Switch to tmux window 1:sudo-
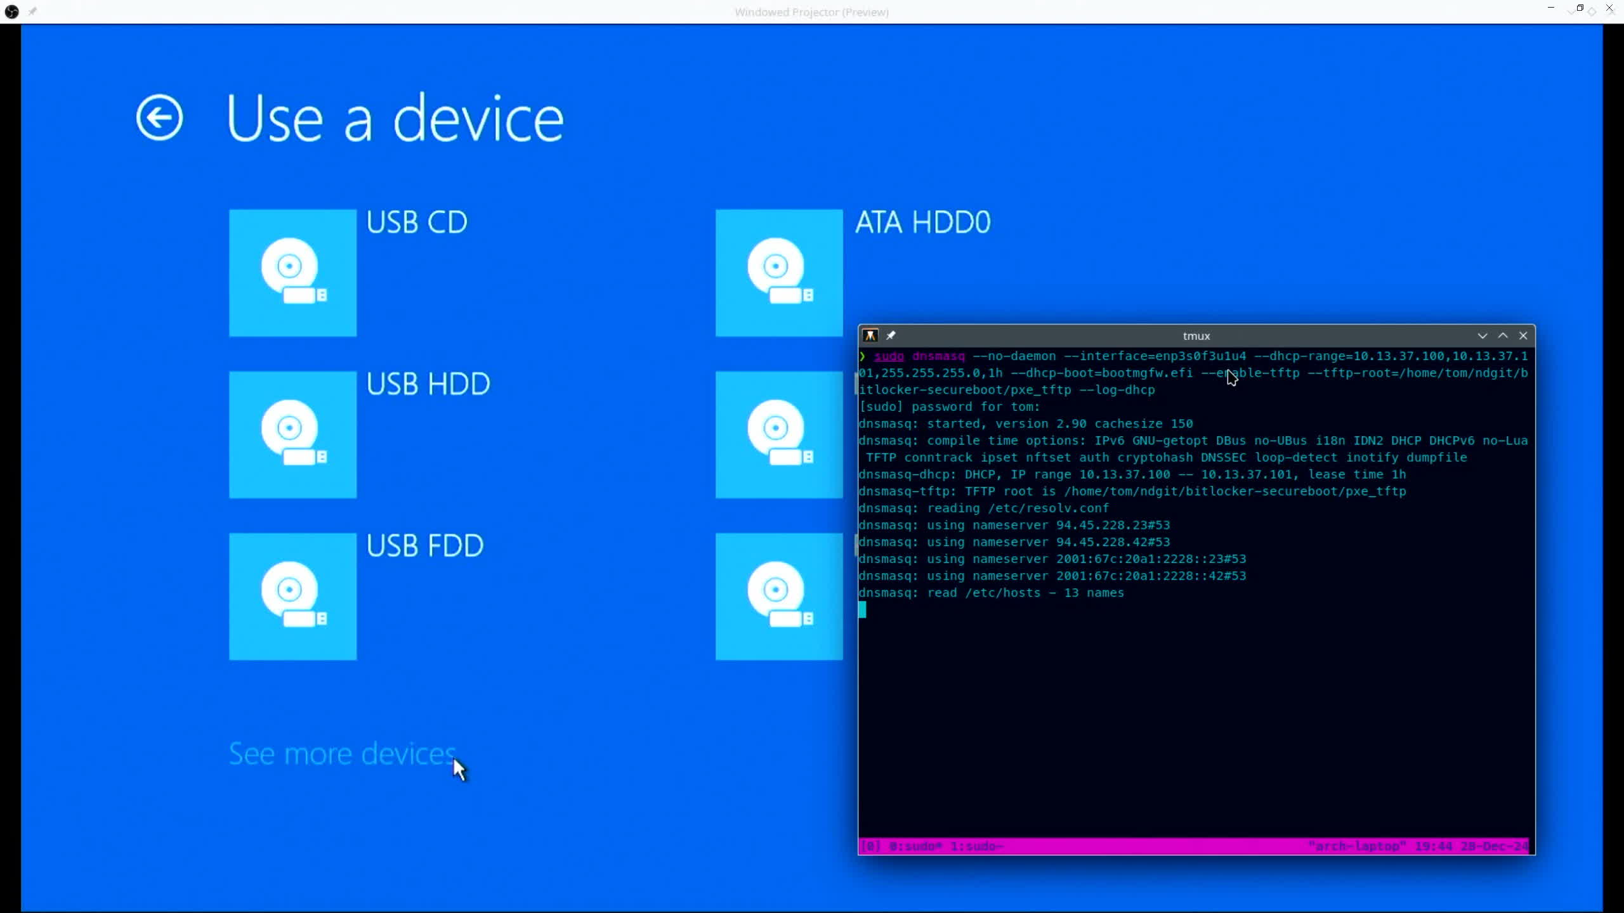Image resolution: width=1624 pixels, height=913 pixels. tap(976, 846)
